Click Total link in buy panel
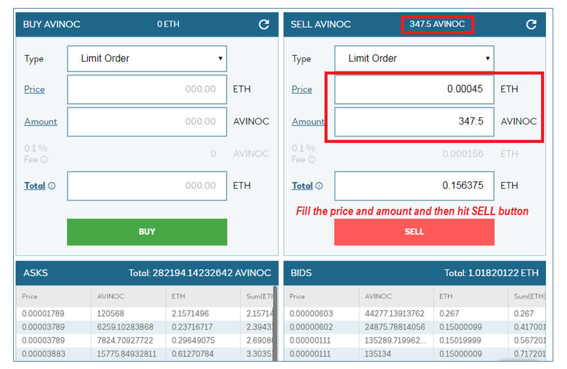Screen dimensions: 567x369 pos(35,186)
